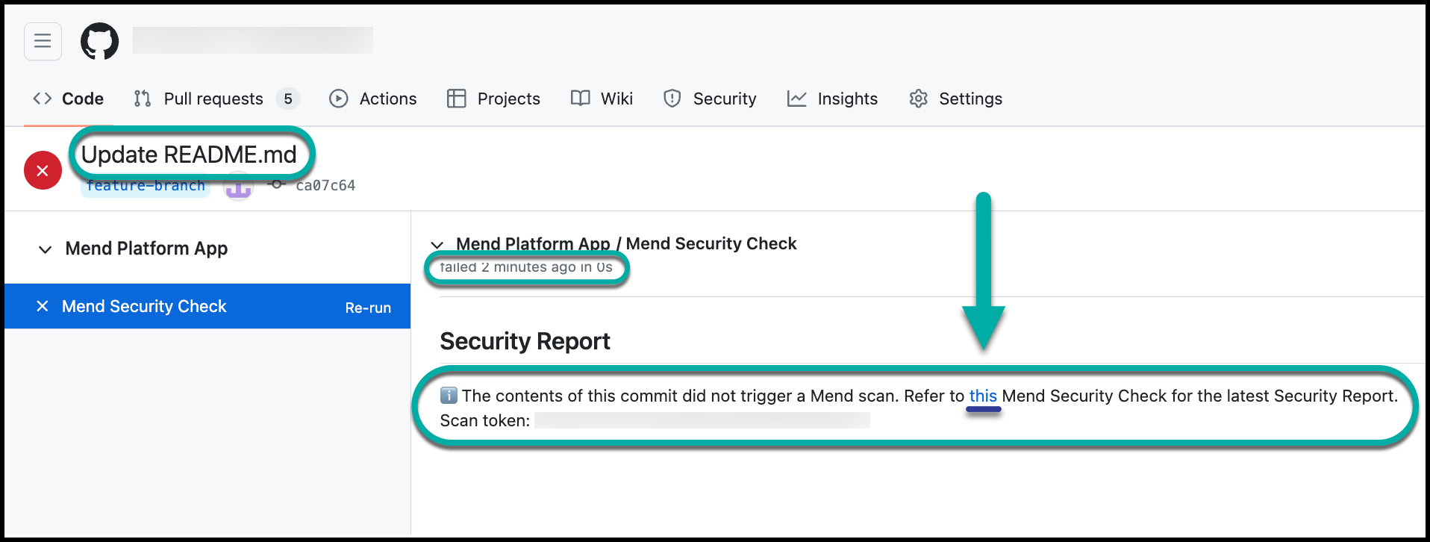Viewport: 1430px width, 542px height.
Task: Select Mend Security Check in the sidebar
Action: tap(144, 306)
